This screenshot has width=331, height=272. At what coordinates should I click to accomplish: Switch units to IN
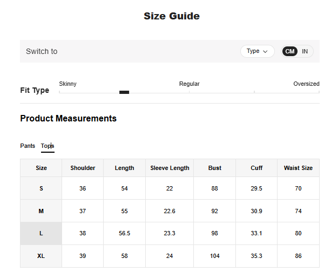(x=305, y=51)
